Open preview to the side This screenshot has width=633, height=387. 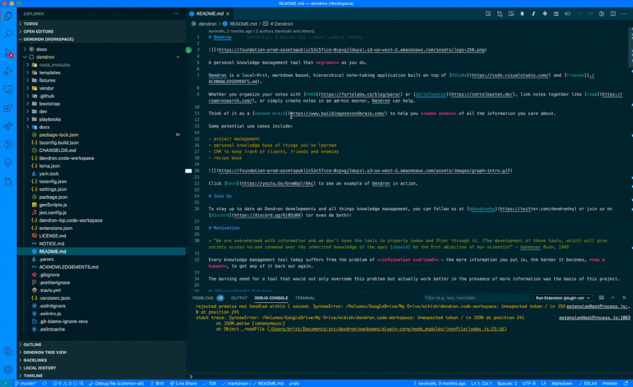(x=488, y=14)
